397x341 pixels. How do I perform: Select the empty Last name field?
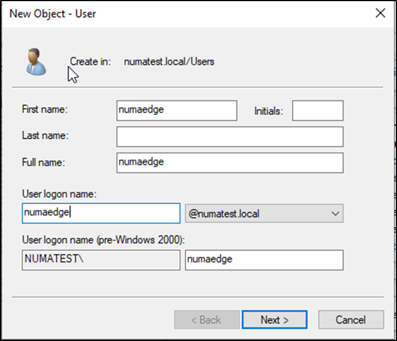(229, 137)
